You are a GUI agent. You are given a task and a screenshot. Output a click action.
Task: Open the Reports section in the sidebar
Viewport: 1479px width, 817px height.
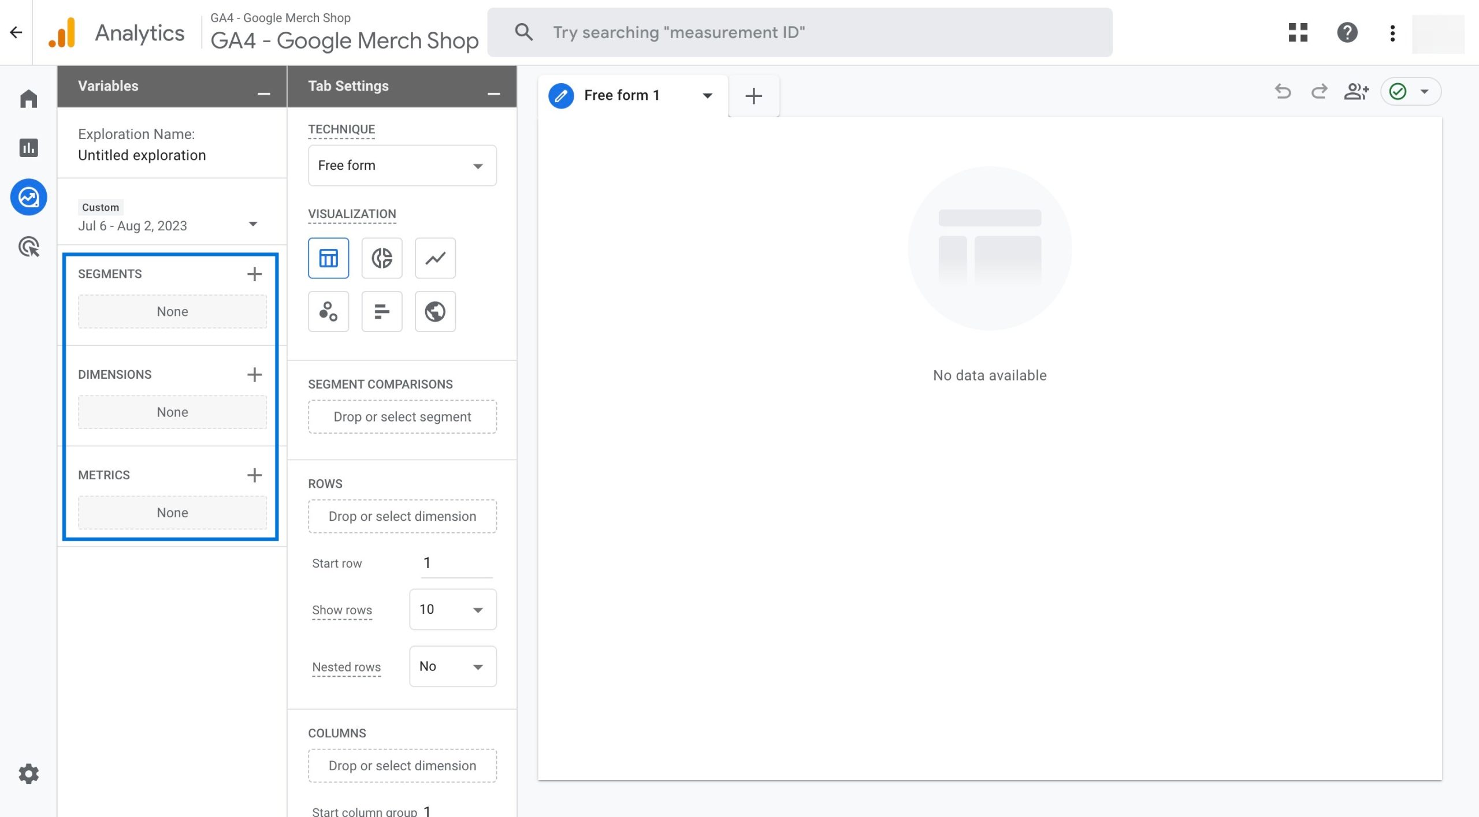pyautogui.click(x=28, y=148)
